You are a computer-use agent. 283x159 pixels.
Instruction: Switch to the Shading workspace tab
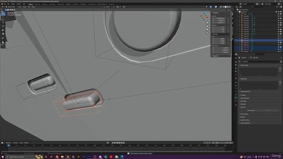pyautogui.click(x=69, y=4)
